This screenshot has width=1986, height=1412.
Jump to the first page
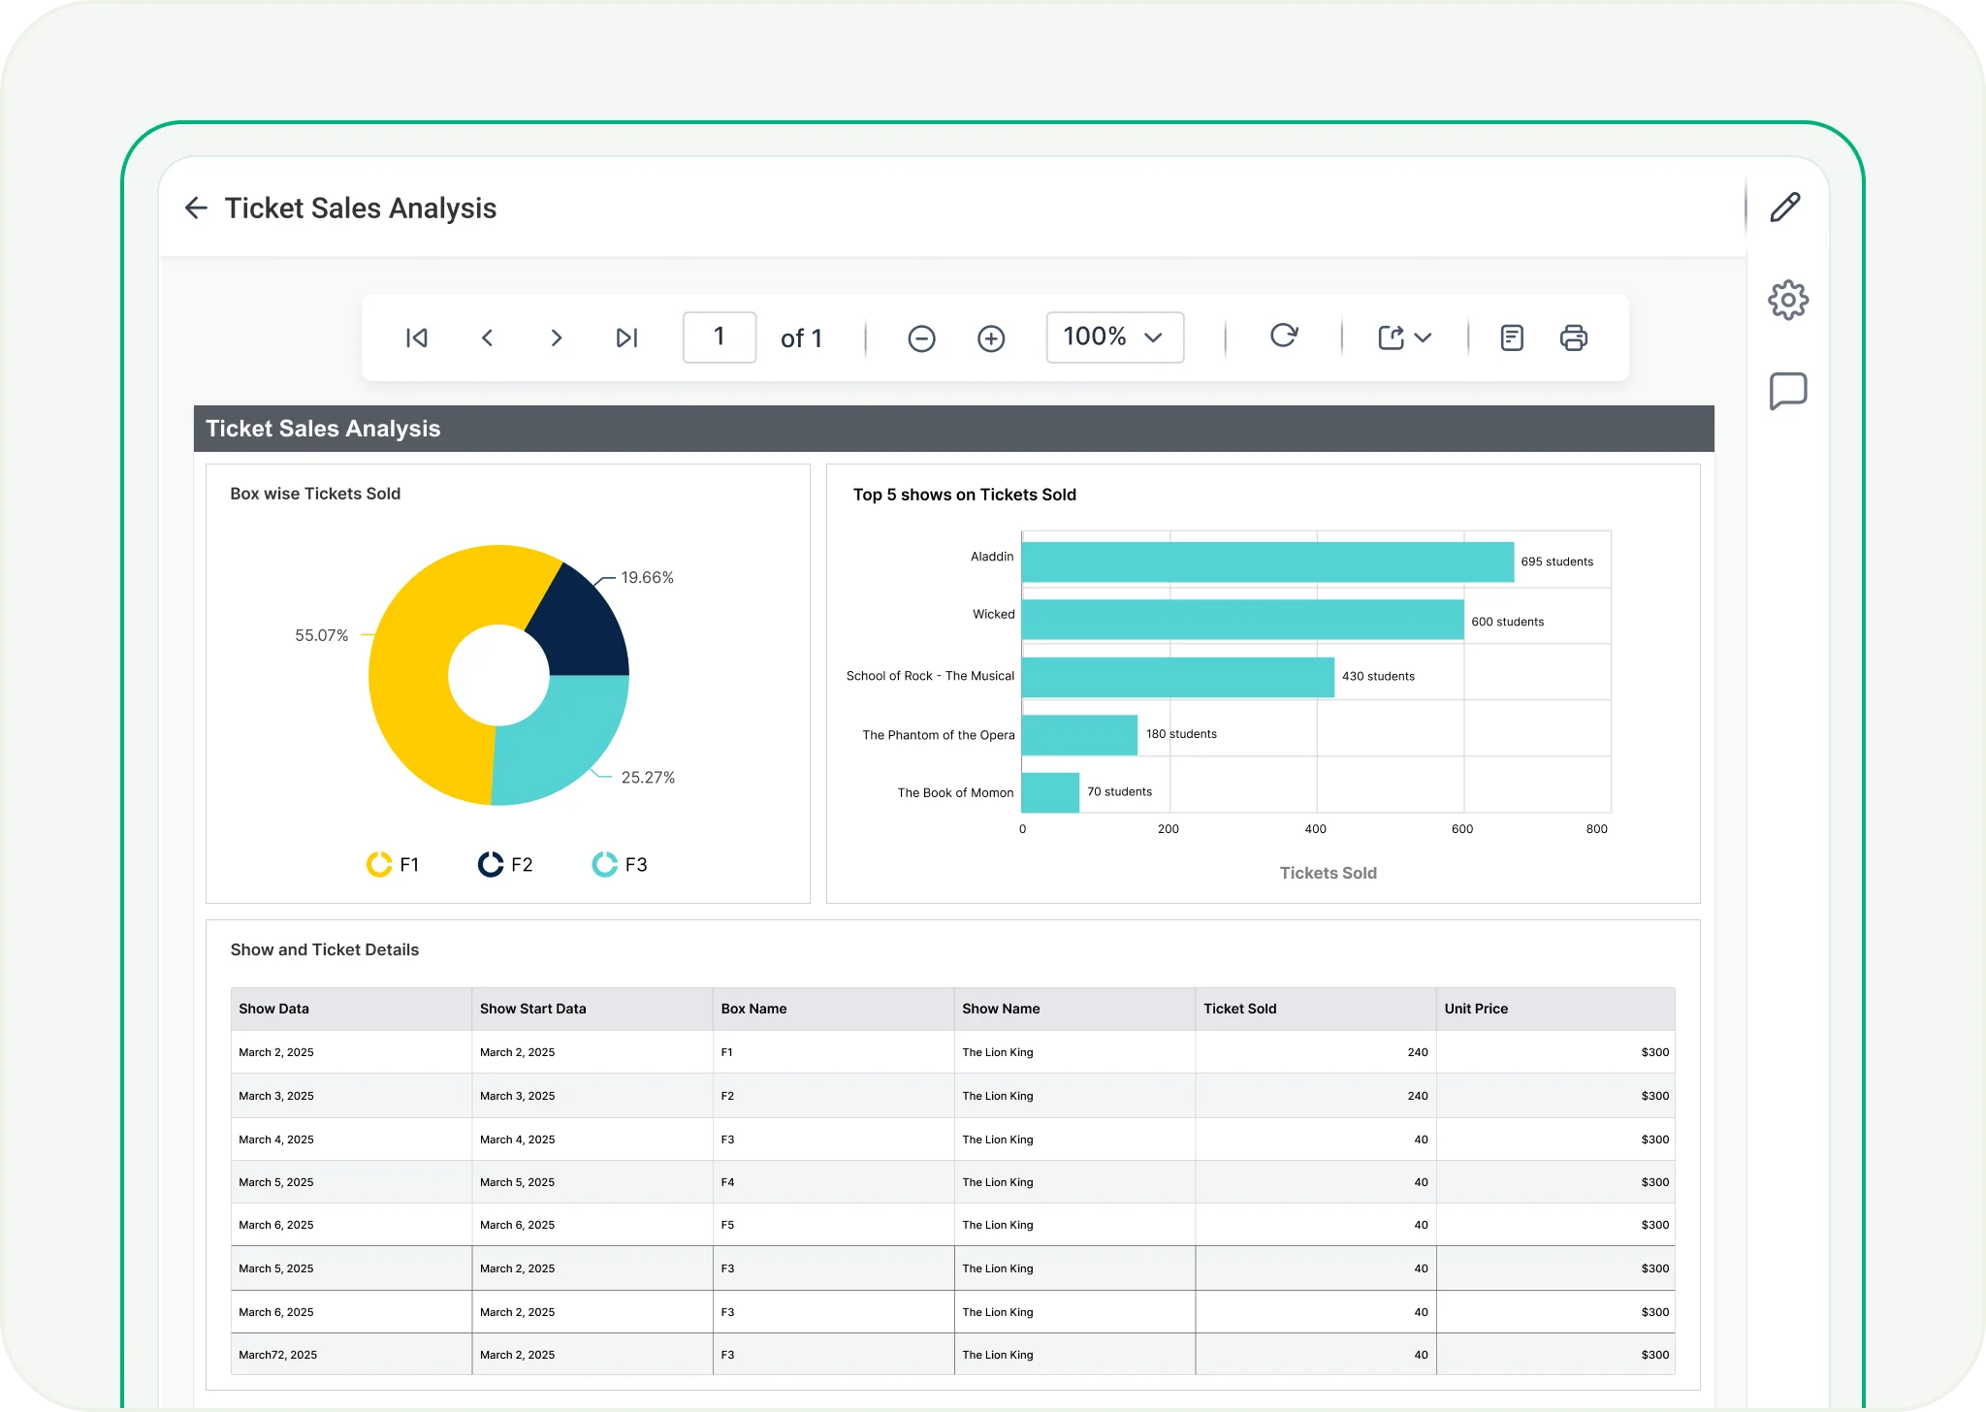[416, 337]
